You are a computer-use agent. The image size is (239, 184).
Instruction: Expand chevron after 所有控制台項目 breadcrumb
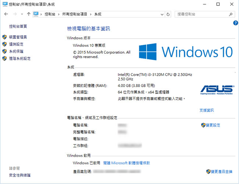[x=91, y=14]
